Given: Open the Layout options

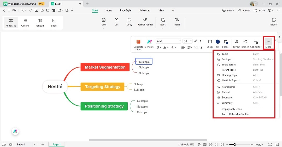Looking at the screenshot, I should (237, 44).
